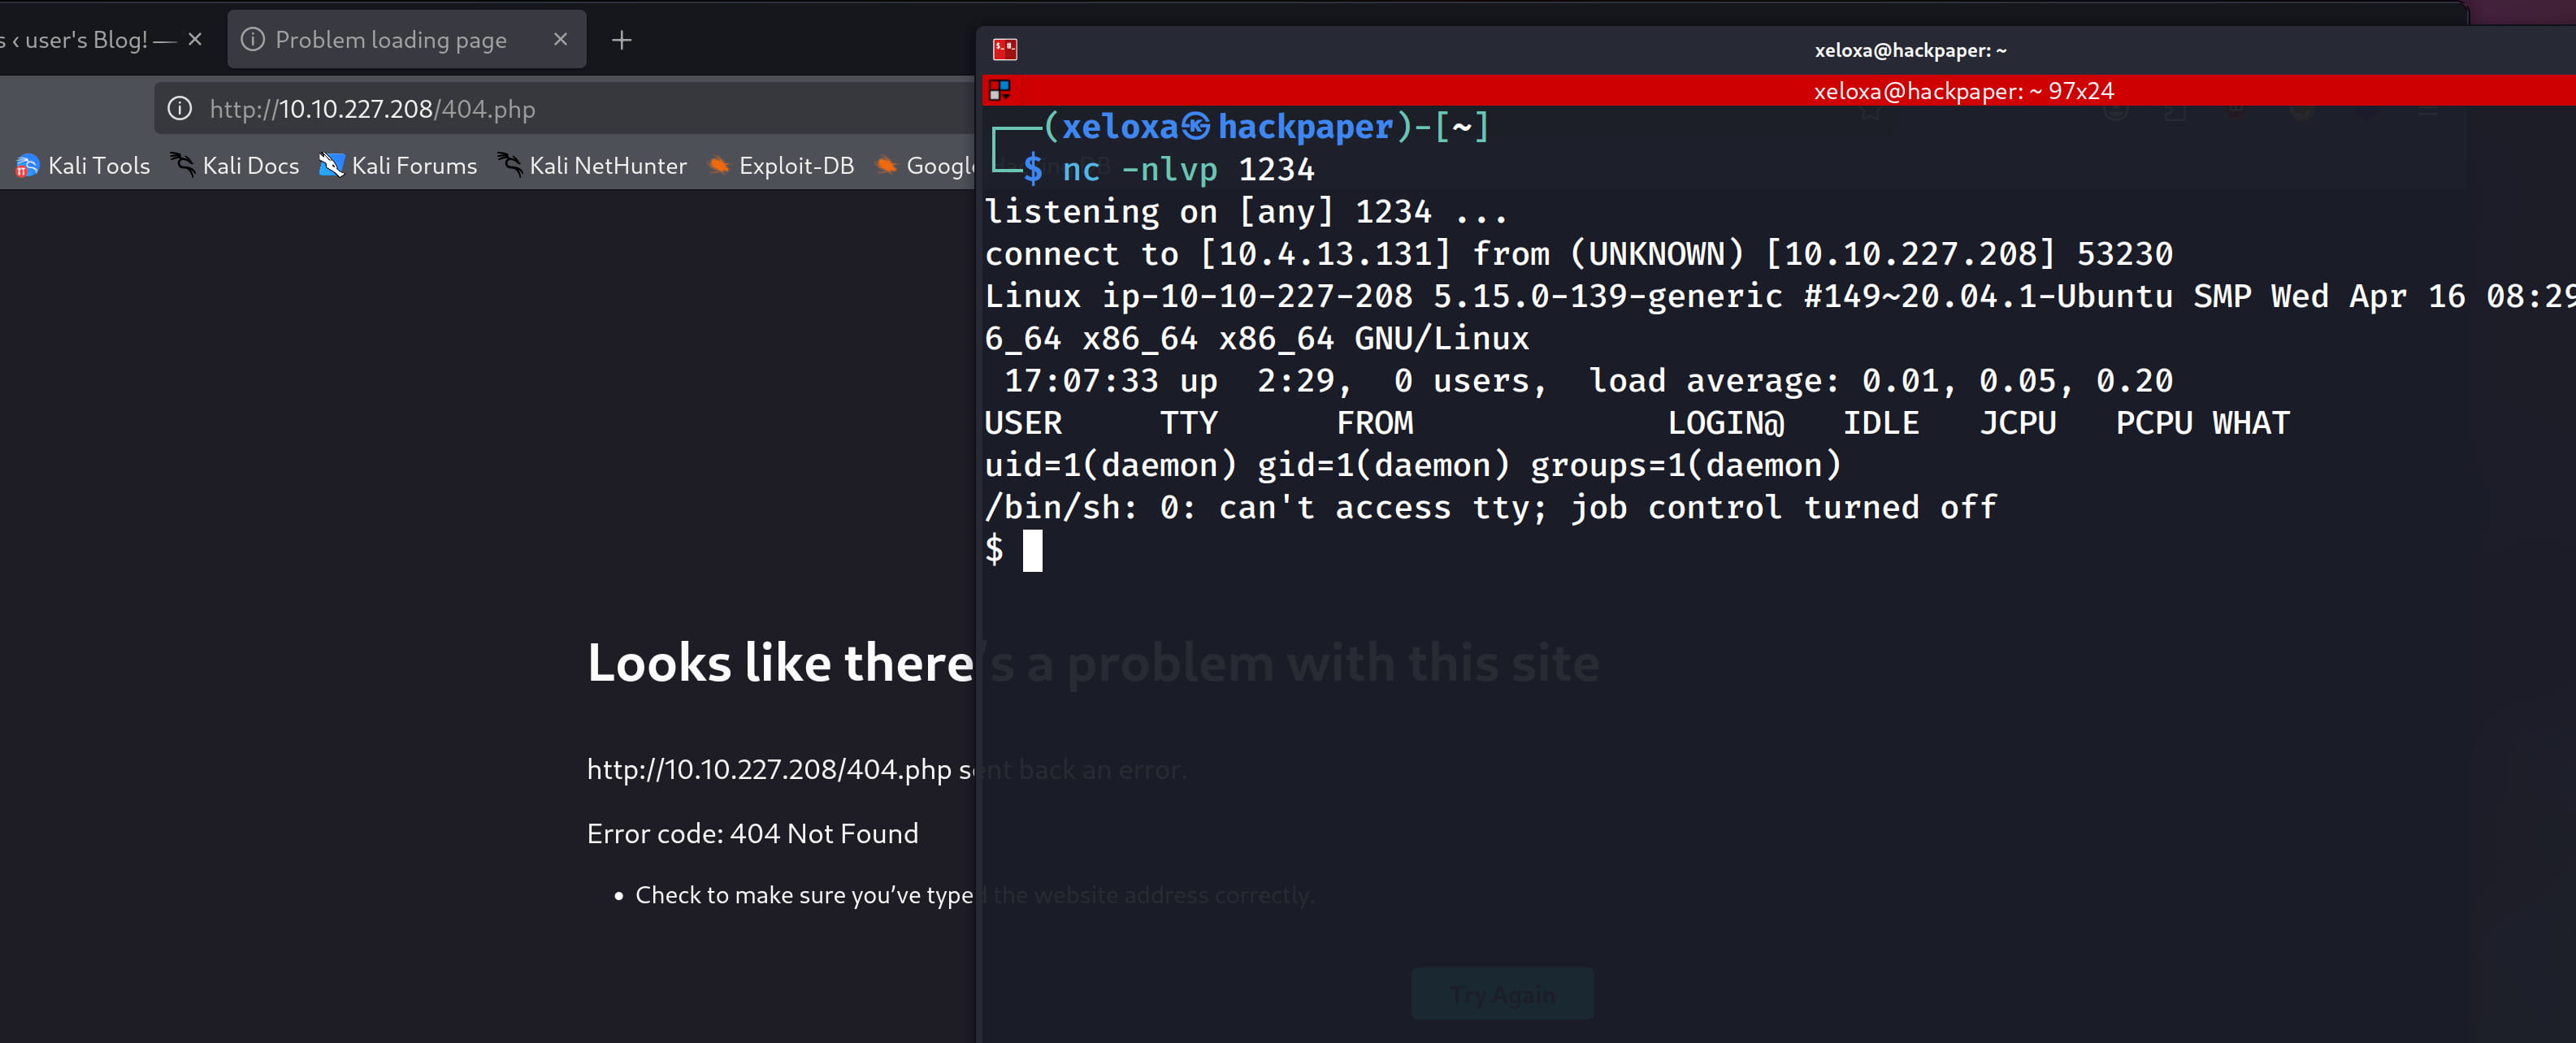Click the info icon on Problem loading tab
Viewport: 2576px width, 1043px height.
coord(253,40)
